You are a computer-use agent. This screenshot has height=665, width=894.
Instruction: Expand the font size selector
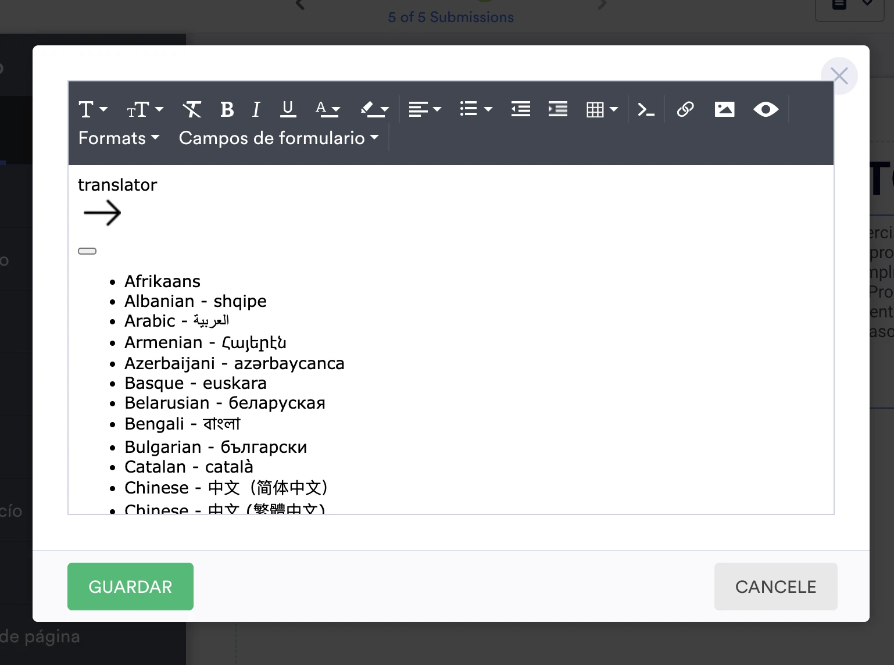(144, 109)
